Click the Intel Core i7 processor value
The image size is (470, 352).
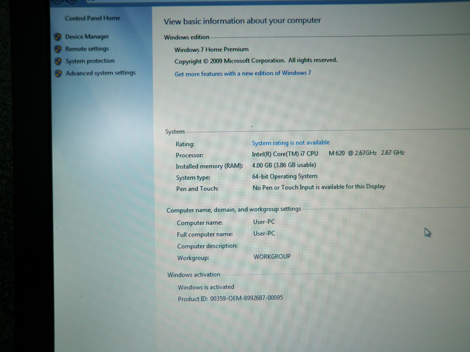click(x=328, y=153)
